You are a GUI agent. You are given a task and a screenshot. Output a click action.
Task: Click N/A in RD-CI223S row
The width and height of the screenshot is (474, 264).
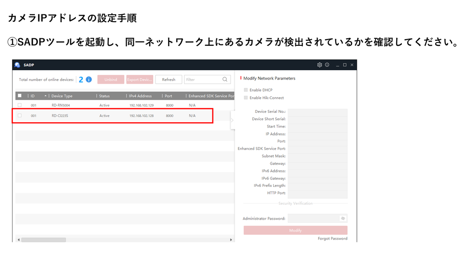click(192, 116)
